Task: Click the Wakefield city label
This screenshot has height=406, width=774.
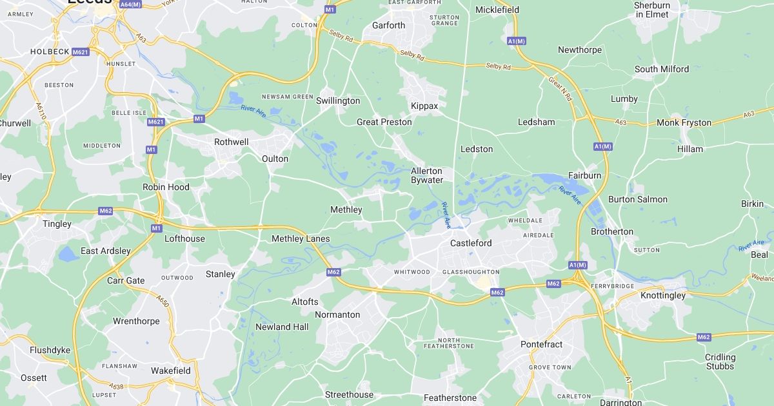Action: [171, 371]
